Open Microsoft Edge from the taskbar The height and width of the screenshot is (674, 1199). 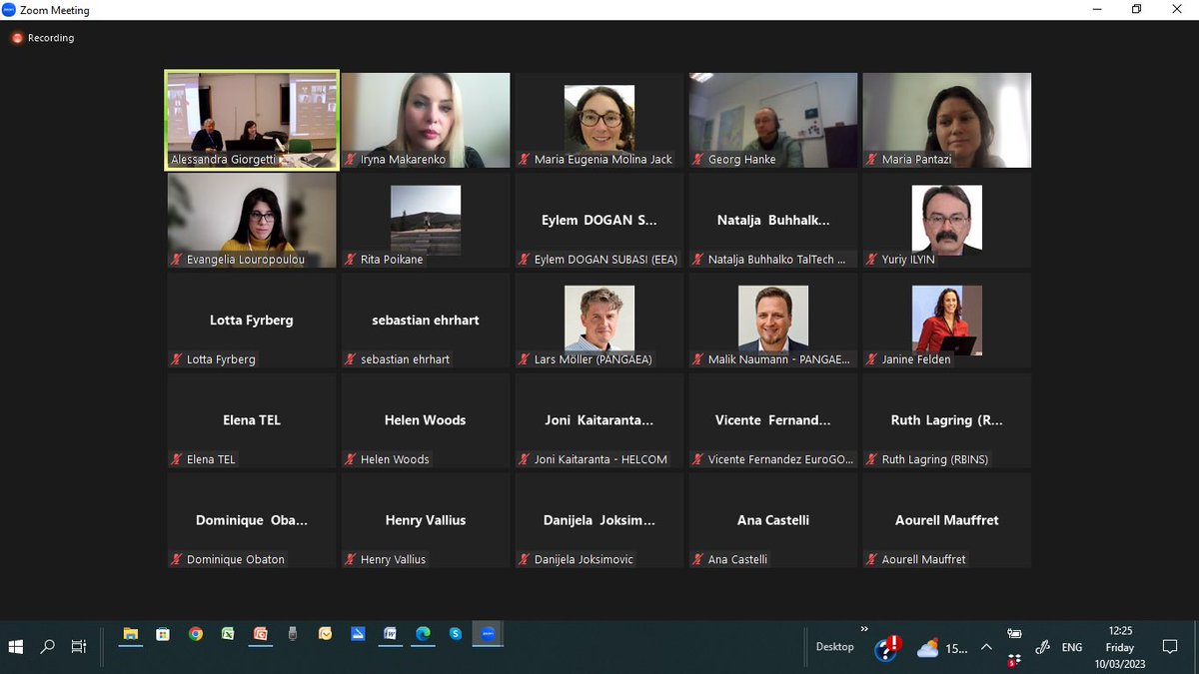(x=423, y=633)
